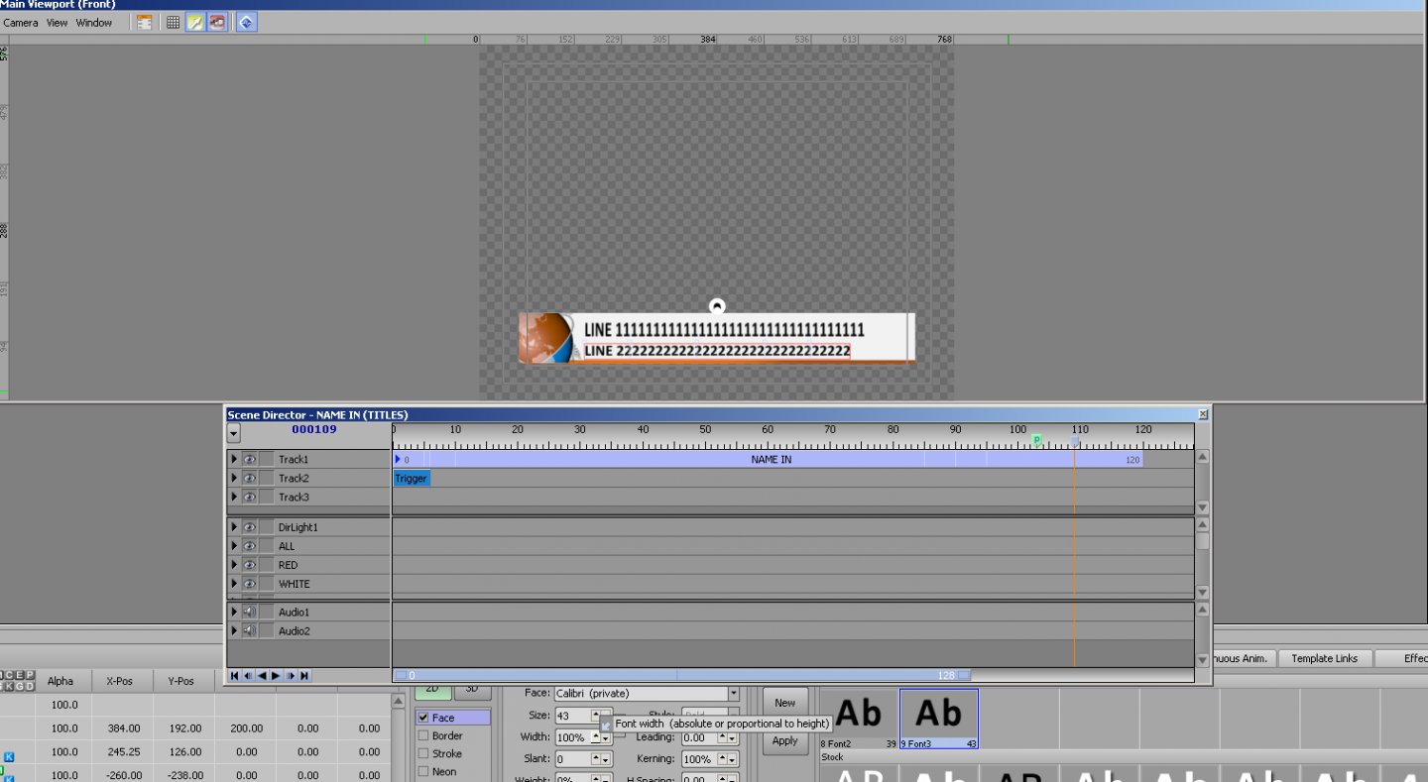Screen dimensions: 1428x782
Task: Mute Audio1 with its speaker icon
Action: point(250,612)
